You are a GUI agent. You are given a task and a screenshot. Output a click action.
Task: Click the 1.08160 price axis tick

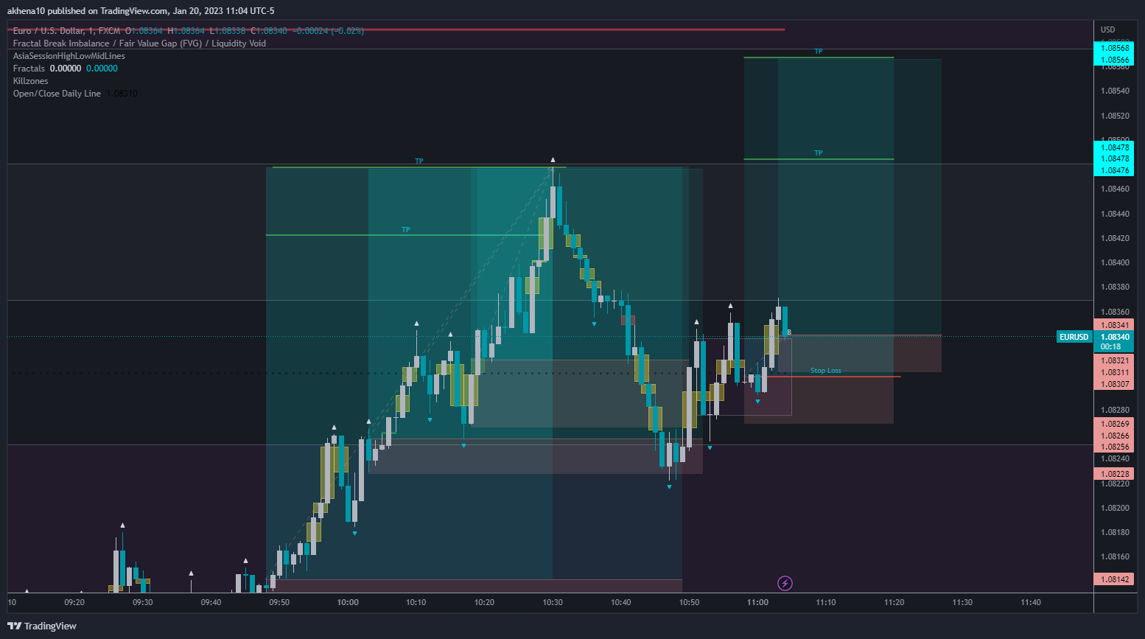click(x=1115, y=556)
